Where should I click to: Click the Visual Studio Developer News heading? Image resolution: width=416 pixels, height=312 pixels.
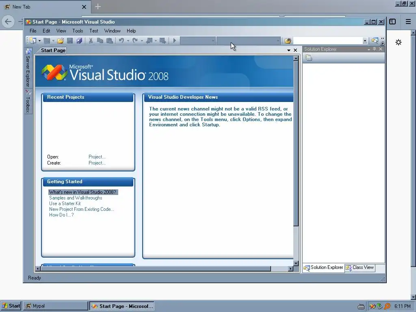click(x=183, y=97)
